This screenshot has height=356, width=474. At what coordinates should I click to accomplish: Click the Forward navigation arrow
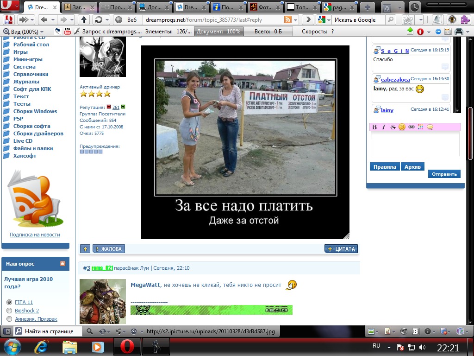[63, 20]
